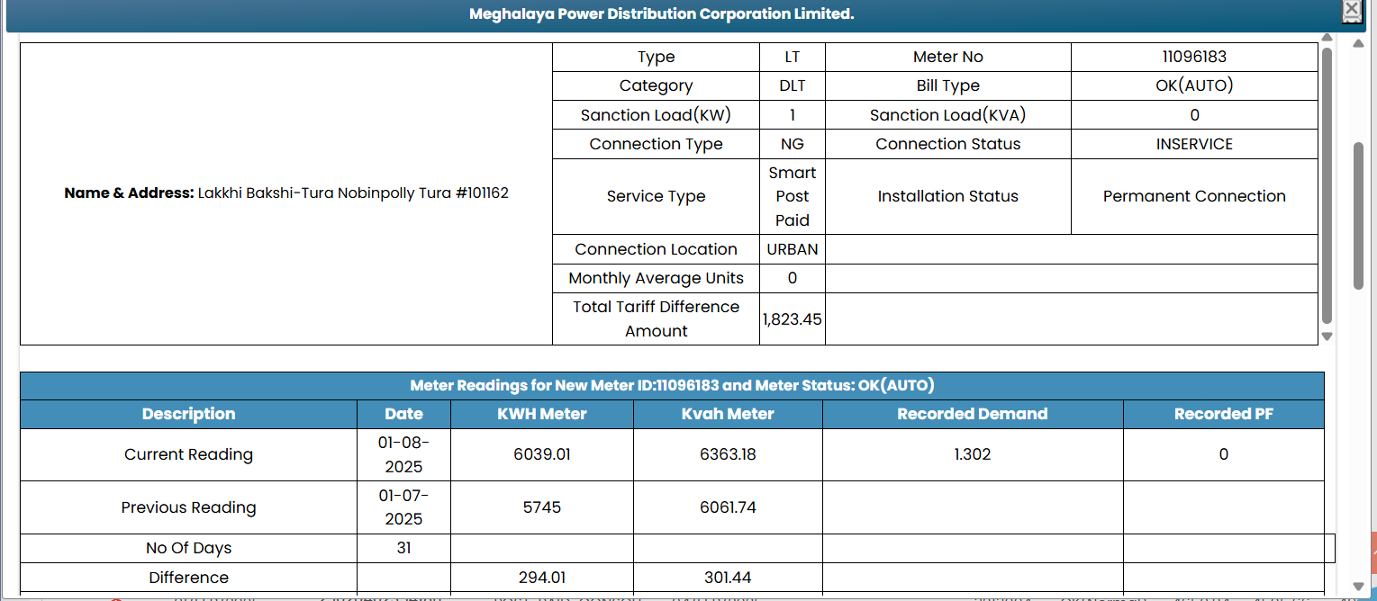Image resolution: width=1377 pixels, height=601 pixels.
Task: Click the outer dialog scrollbar thumb
Action: tap(1359, 215)
